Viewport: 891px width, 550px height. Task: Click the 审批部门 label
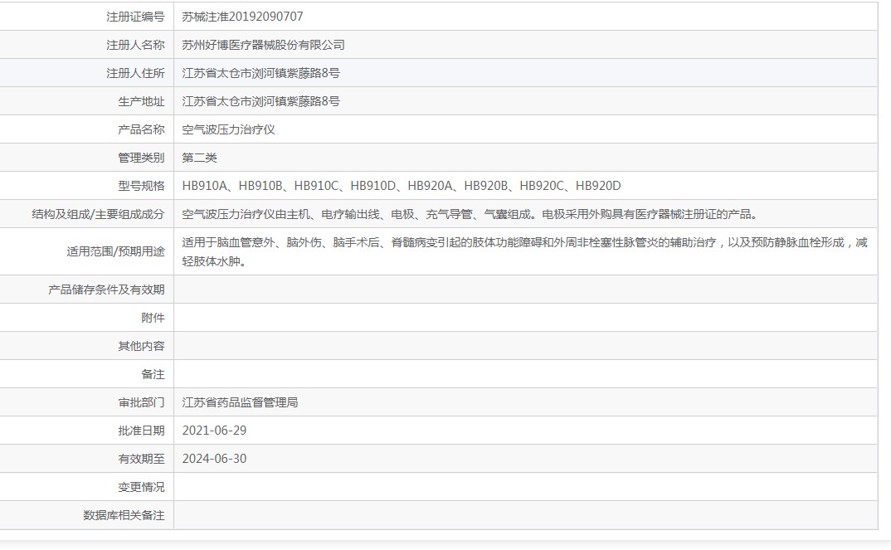pos(142,403)
